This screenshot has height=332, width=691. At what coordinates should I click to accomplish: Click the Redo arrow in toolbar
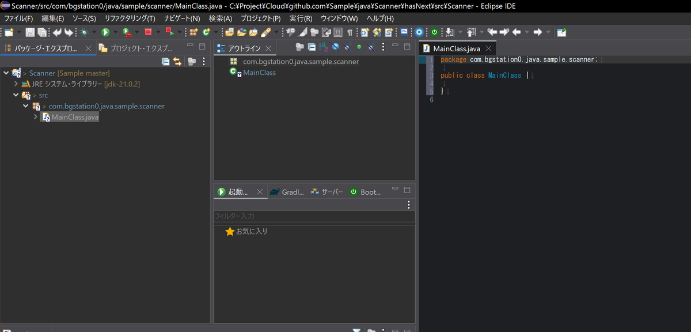69,32
